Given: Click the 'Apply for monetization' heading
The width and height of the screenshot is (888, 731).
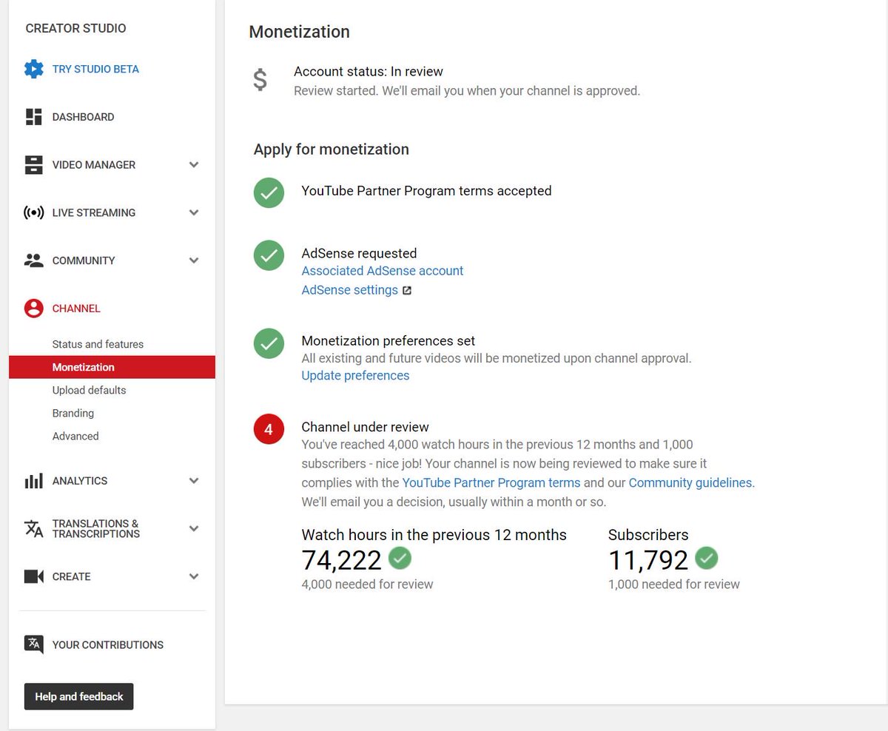Looking at the screenshot, I should (331, 149).
